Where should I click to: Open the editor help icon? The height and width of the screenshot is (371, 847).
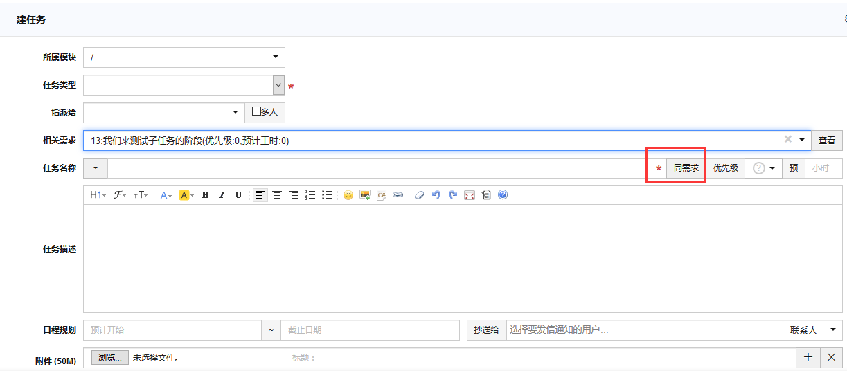point(503,195)
